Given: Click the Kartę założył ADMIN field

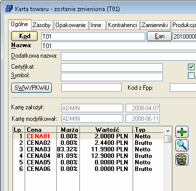Looking at the screenshot, I should coord(92,108).
